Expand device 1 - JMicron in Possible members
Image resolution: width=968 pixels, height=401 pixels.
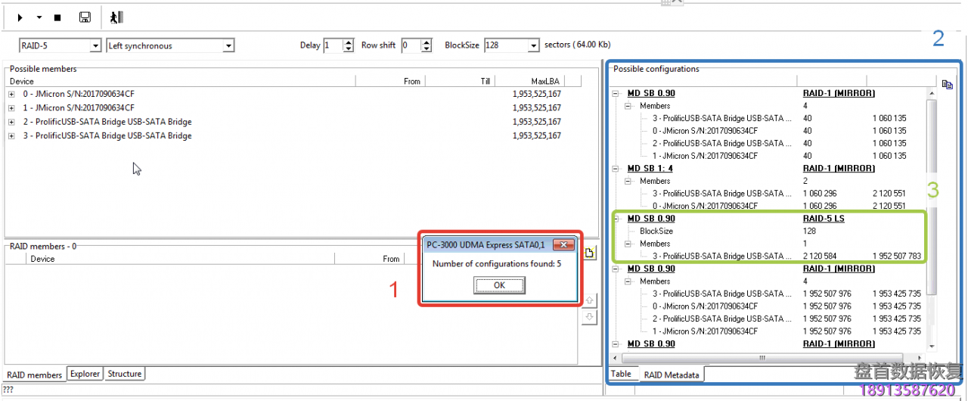tap(11, 107)
